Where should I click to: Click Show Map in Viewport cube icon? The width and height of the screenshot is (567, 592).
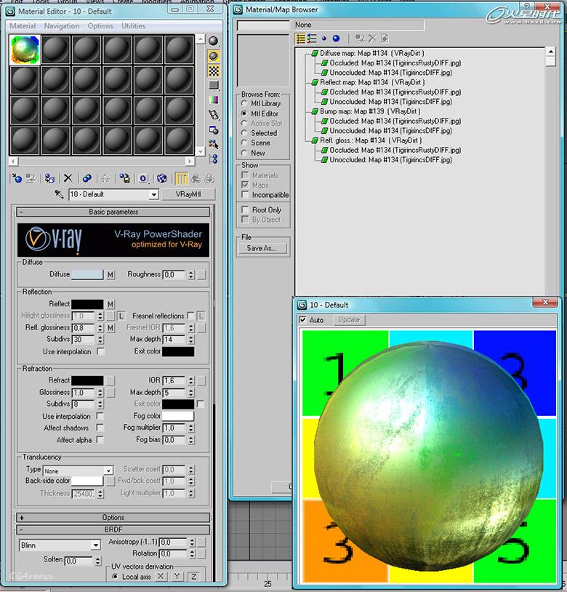162,178
